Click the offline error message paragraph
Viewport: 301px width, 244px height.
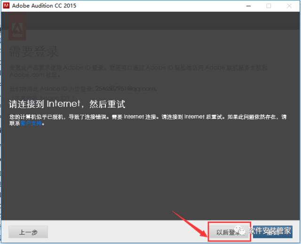pyautogui.click(x=141, y=116)
